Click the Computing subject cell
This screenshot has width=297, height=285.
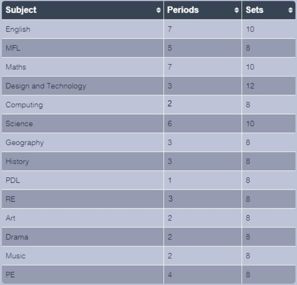[24, 105]
